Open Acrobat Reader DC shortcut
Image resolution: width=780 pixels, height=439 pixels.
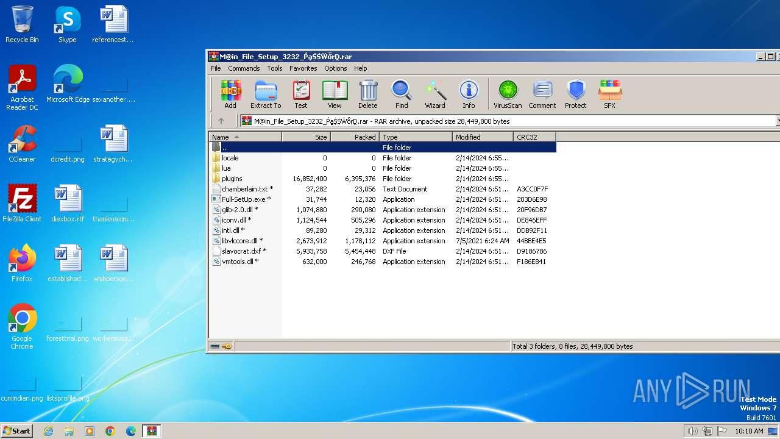pyautogui.click(x=22, y=88)
